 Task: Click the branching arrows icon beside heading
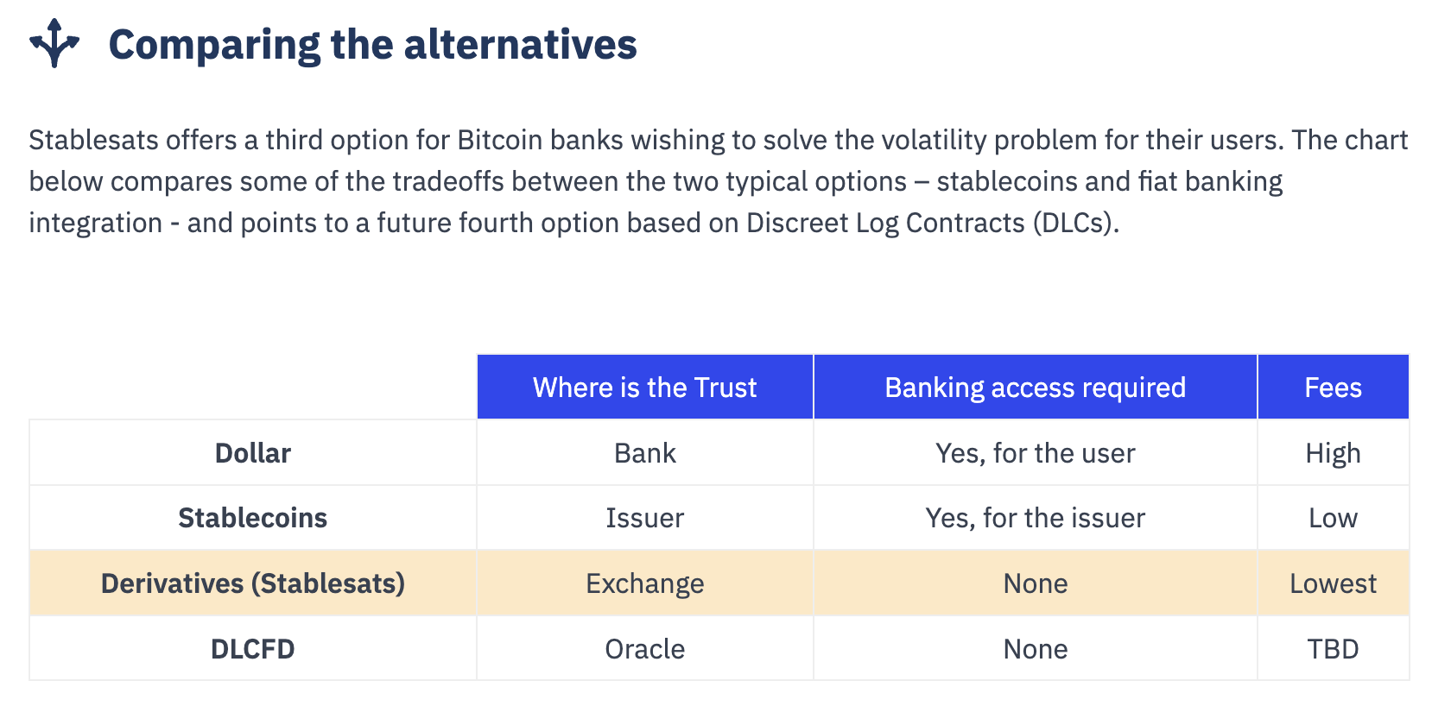tap(54, 43)
